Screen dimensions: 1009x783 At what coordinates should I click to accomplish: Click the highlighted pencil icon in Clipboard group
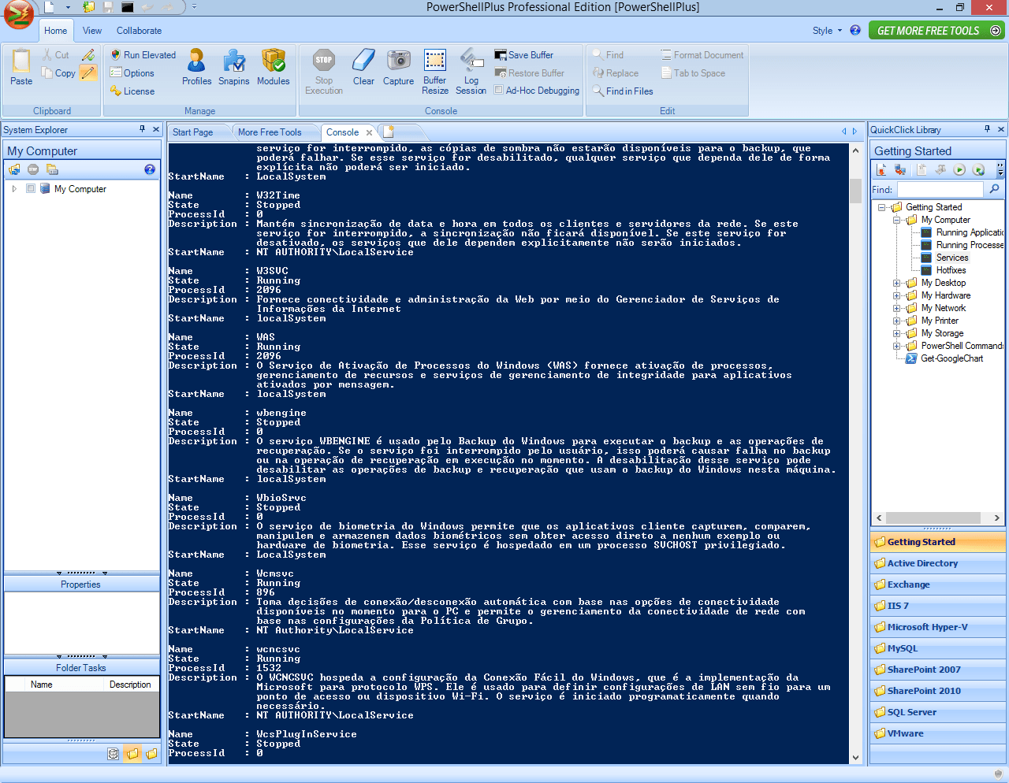pos(88,73)
